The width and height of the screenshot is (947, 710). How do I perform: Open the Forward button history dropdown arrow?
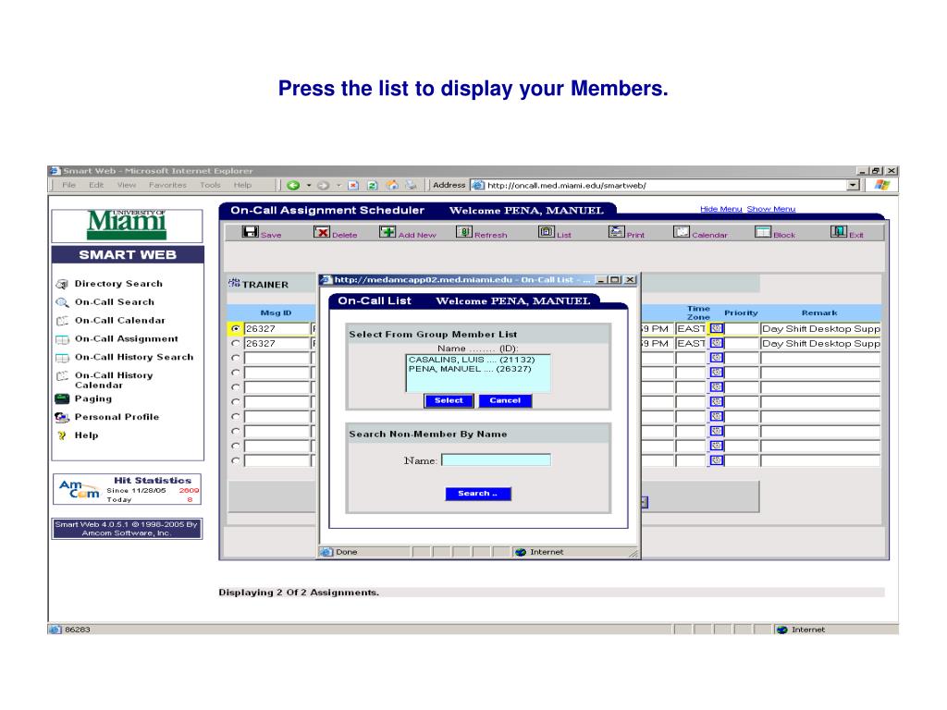pyautogui.click(x=338, y=185)
